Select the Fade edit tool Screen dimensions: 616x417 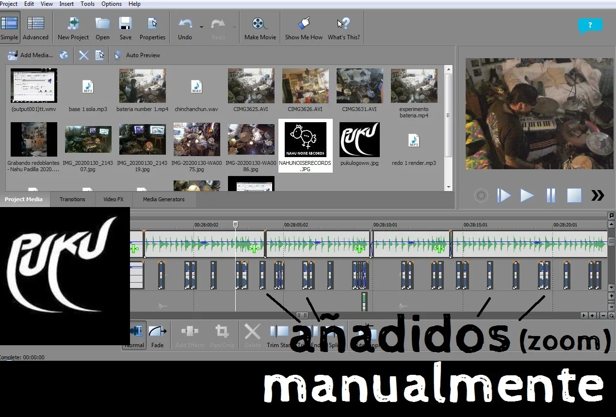(157, 336)
